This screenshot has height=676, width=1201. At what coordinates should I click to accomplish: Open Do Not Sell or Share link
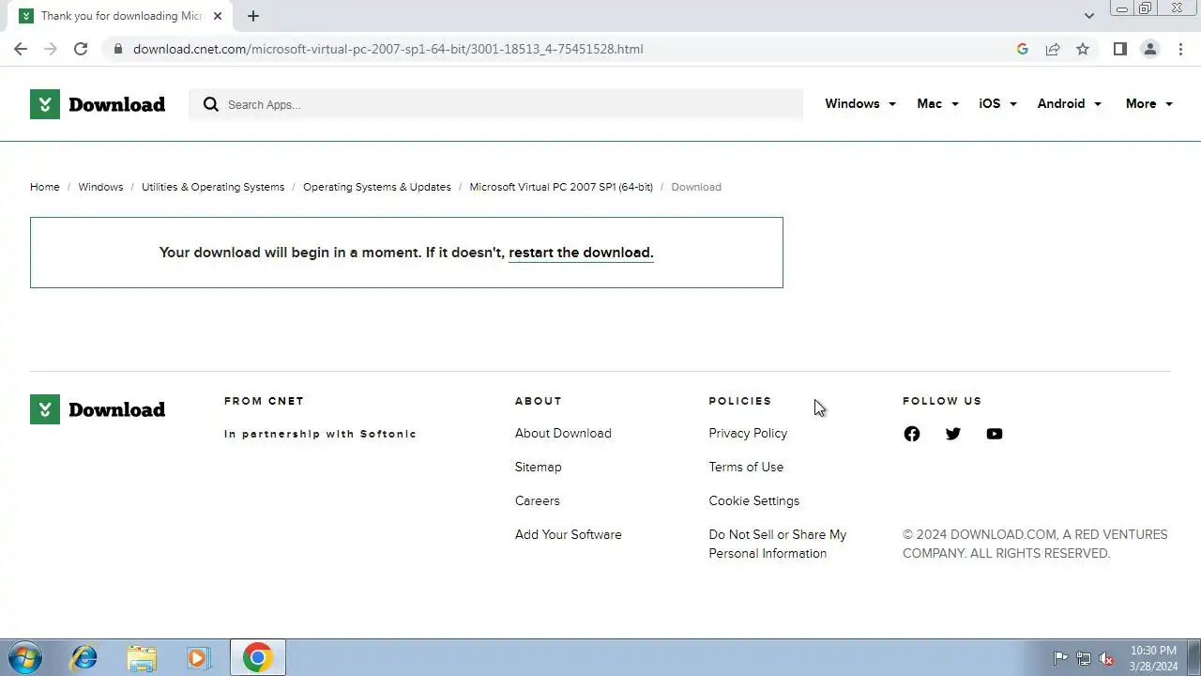pos(778,545)
